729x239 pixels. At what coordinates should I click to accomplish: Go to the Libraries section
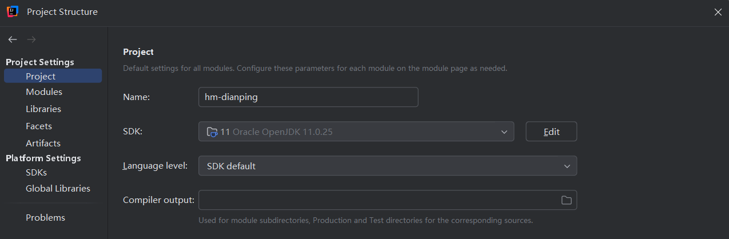[x=43, y=109]
